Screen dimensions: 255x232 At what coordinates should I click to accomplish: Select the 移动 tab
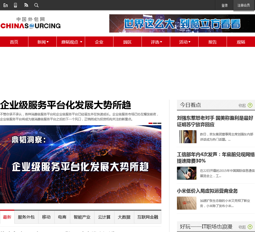click(46, 217)
